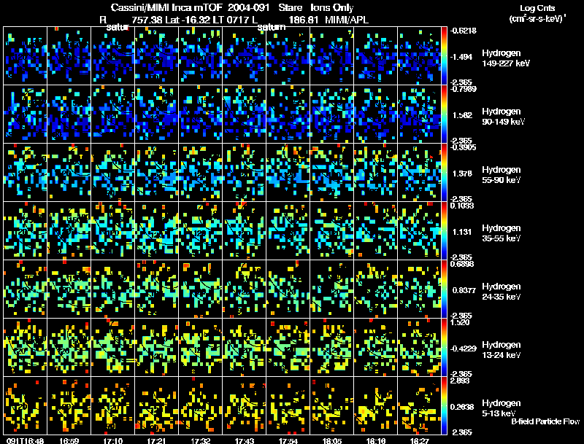The width and height of the screenshot is (584, 444).
Task: Click the '17:32' time label
Action: [200, 440]
